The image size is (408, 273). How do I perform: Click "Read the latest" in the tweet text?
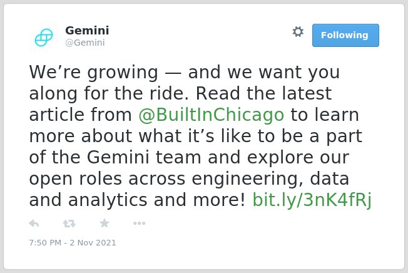click(263, 93)
